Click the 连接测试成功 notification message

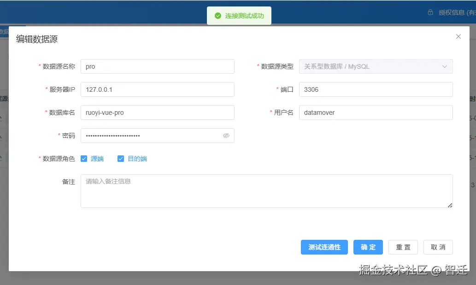click(x=239, y=16)
